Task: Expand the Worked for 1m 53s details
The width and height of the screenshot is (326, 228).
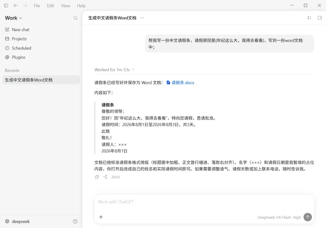Action: [114, 70]
